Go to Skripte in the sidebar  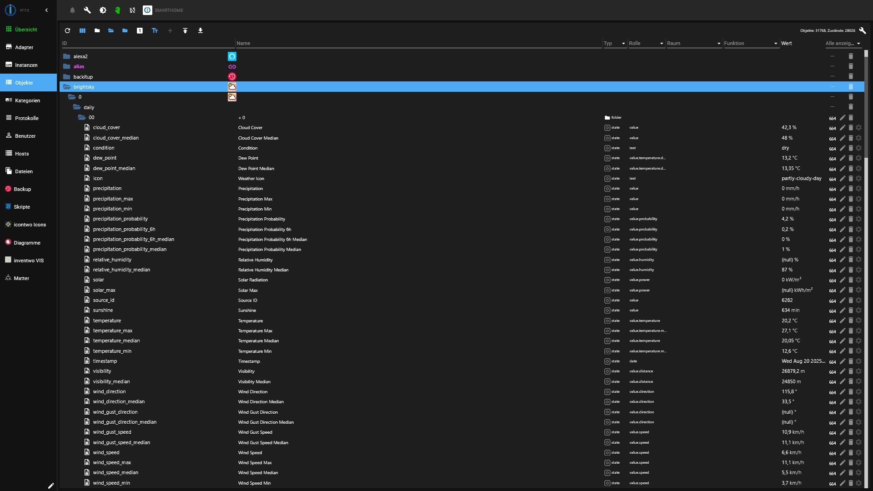22,207
